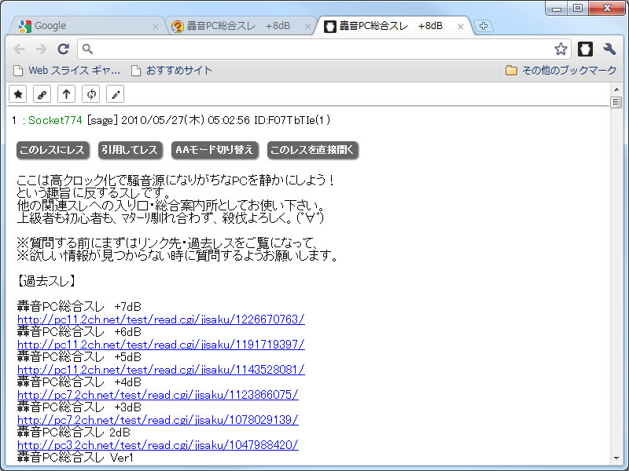Reload the page with the reload icon

[63, 49]
